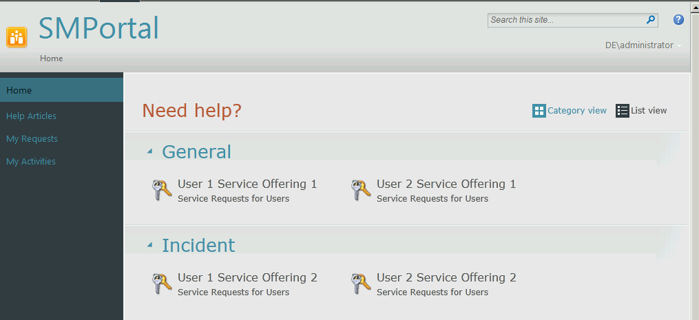The height and width of the screenshot is (320, 699).
Task: Click the Home breadcrumb link under the title
Action: pos(52,58)
